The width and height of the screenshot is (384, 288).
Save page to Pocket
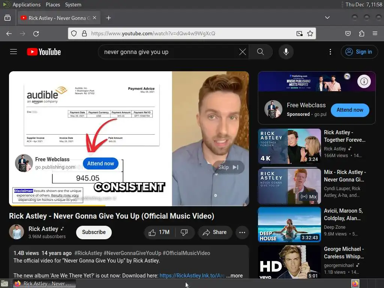pyautogui.click(x=348, y=33)
